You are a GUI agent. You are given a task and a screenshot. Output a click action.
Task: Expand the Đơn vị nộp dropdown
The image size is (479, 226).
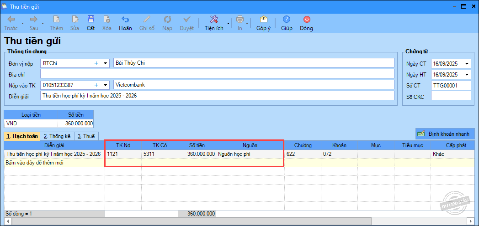[106, 63]
